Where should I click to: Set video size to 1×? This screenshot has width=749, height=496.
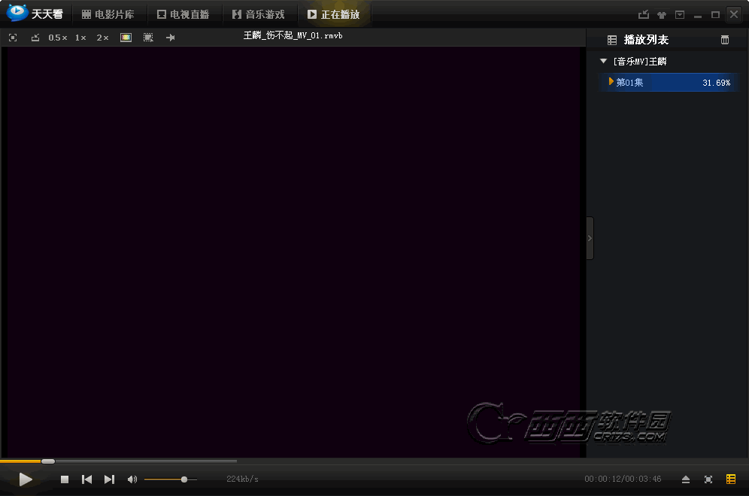click(80, 38)
